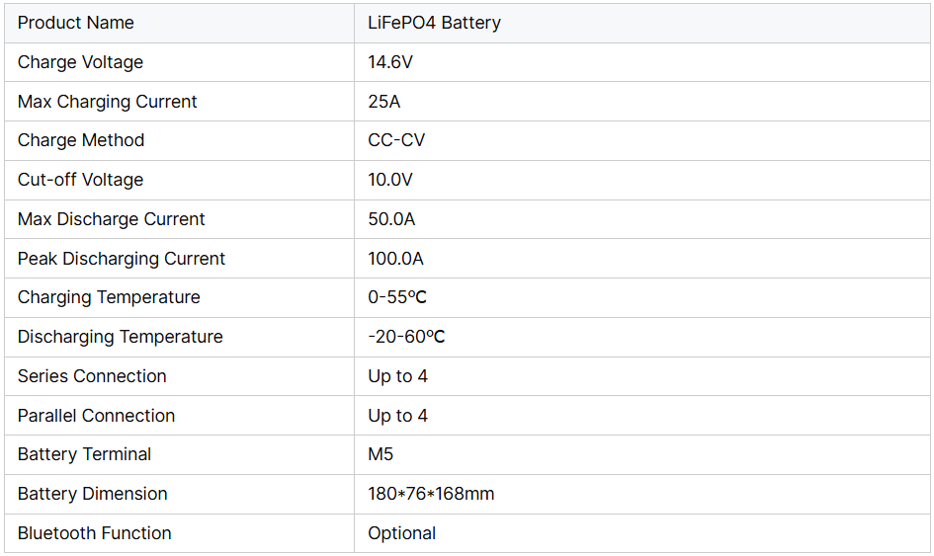Click the Bluetooth Function label
The image size is (934, 556).
click(x=95, y=533)
